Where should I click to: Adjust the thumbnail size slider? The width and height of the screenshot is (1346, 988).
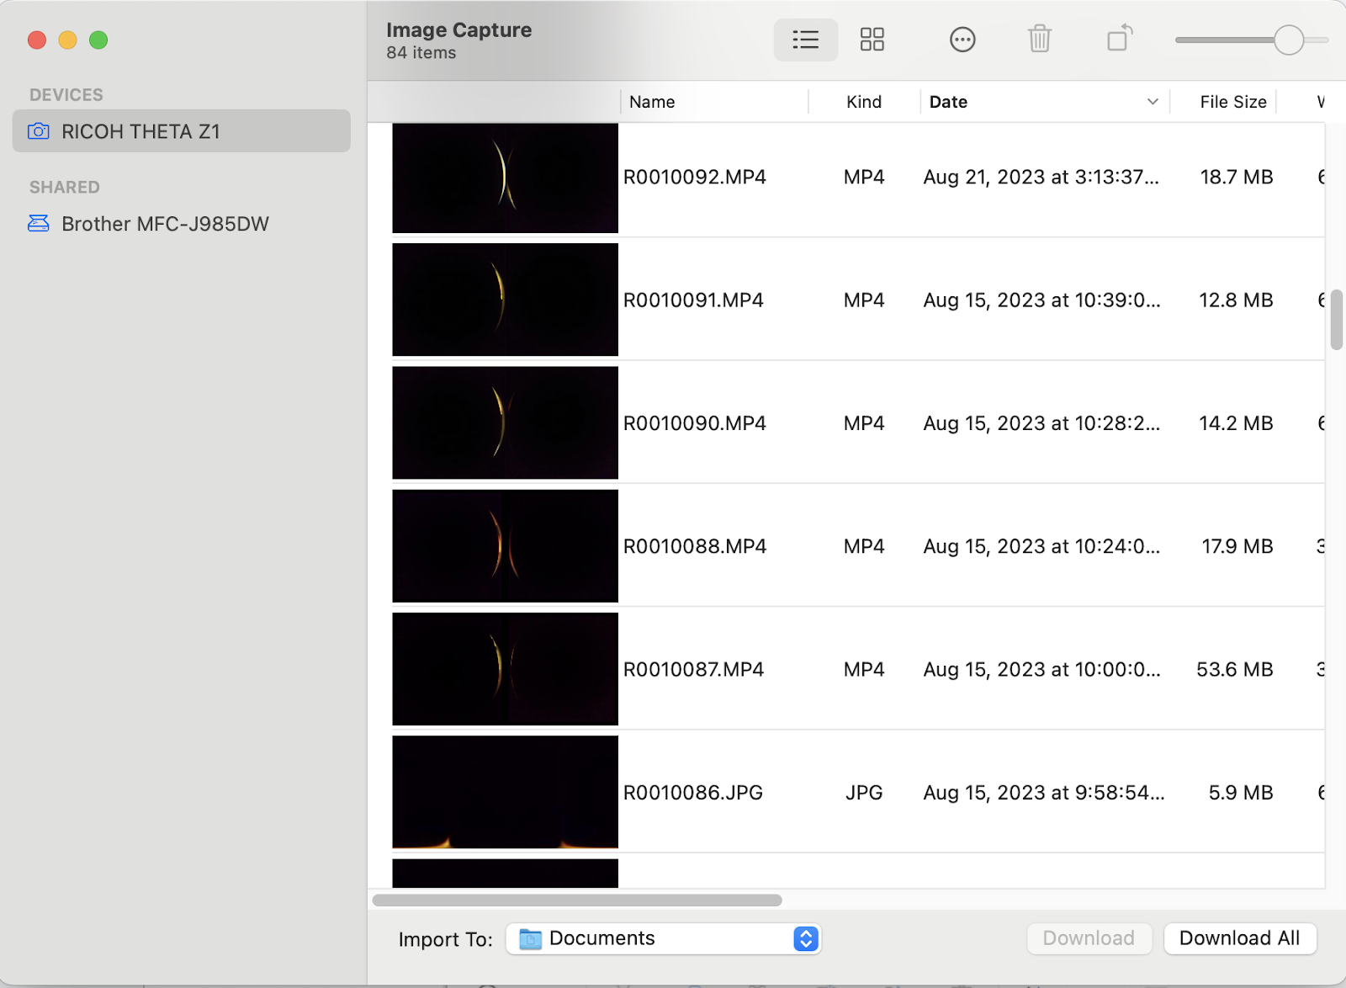point(1287,40)
